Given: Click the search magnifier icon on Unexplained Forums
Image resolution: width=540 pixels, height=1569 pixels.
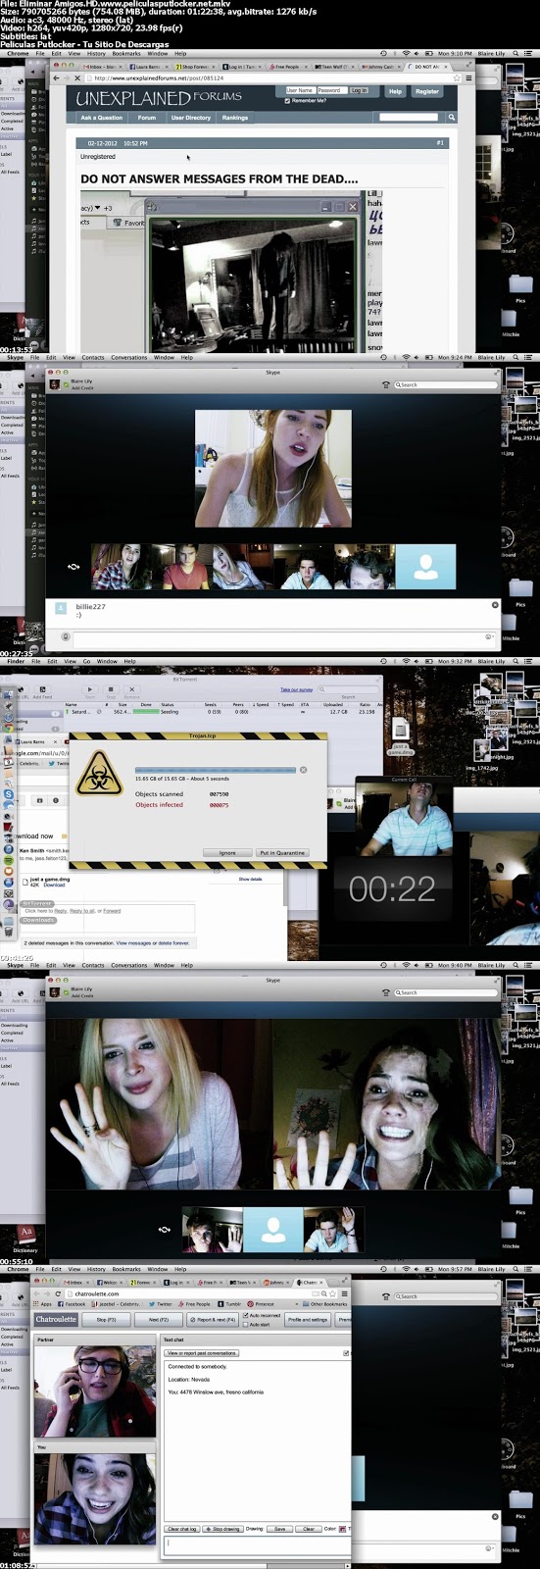Looking at the screenshot, I should pyautogui.click(x=452, y=117).
